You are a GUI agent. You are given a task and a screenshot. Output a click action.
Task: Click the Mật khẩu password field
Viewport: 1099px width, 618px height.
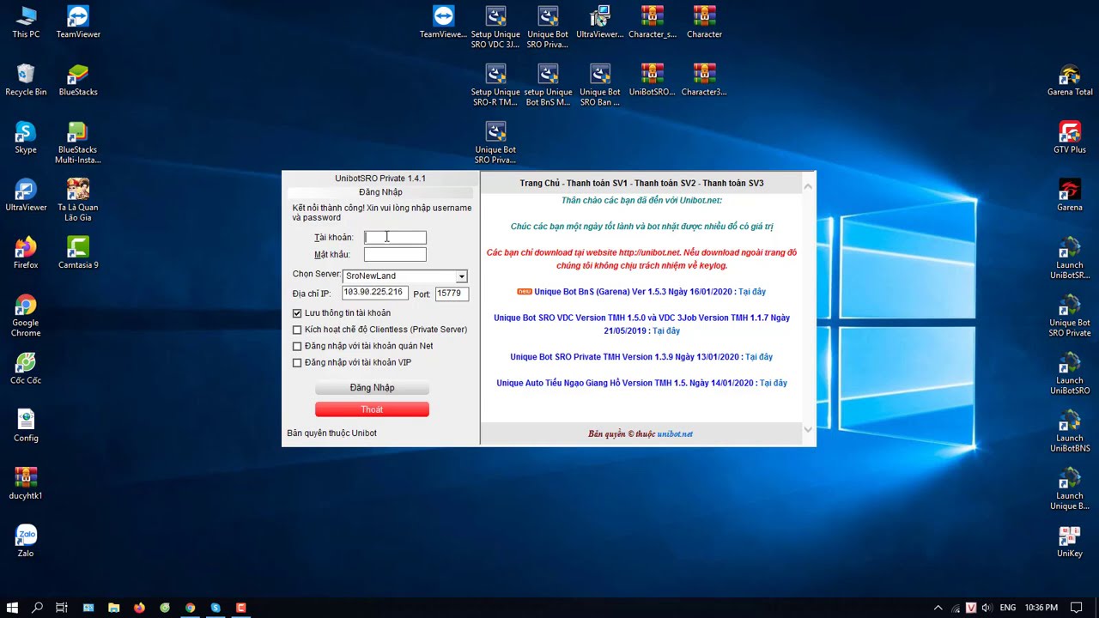(x=395, y=254)
